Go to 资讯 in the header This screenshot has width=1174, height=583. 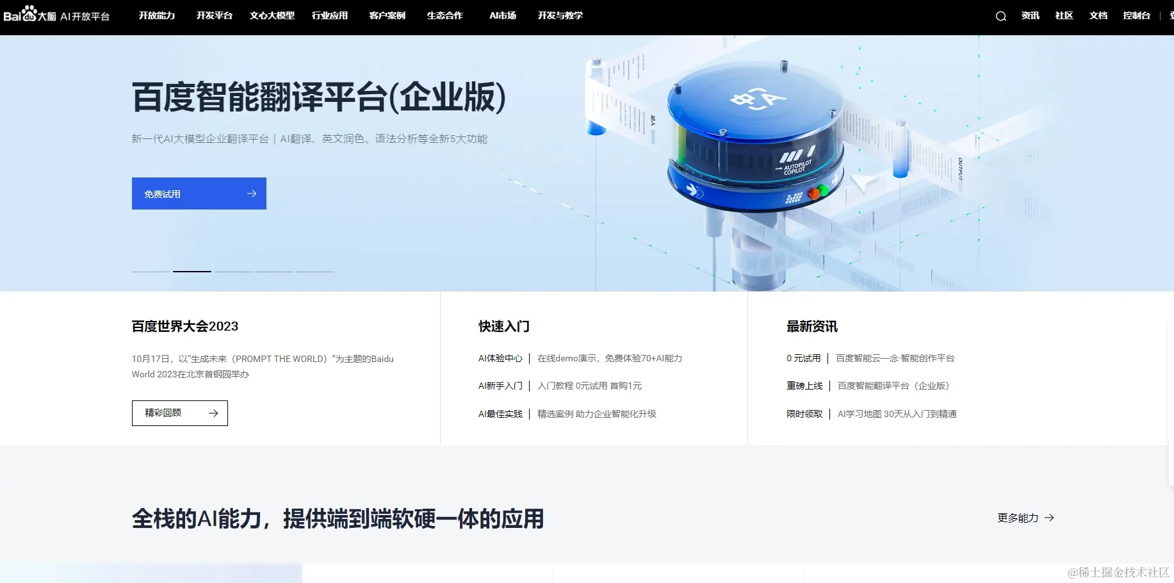pos(1030,15)
